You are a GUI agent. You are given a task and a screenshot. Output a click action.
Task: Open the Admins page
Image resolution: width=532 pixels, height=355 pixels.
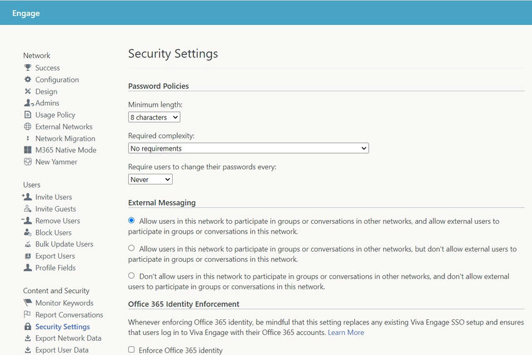click(x=47, y=103)
